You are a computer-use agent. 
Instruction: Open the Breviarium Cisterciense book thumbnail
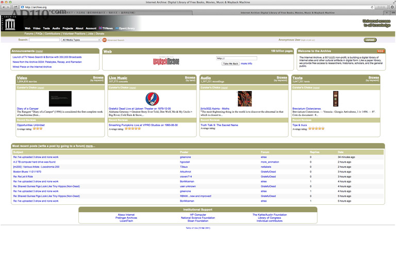point(336,99)
